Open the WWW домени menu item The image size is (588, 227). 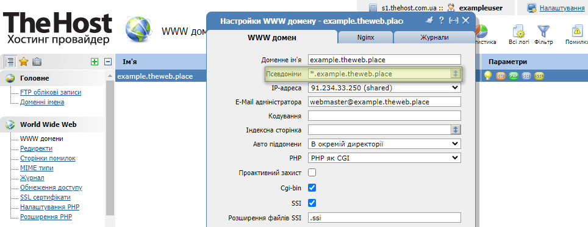tap(41, 139)
